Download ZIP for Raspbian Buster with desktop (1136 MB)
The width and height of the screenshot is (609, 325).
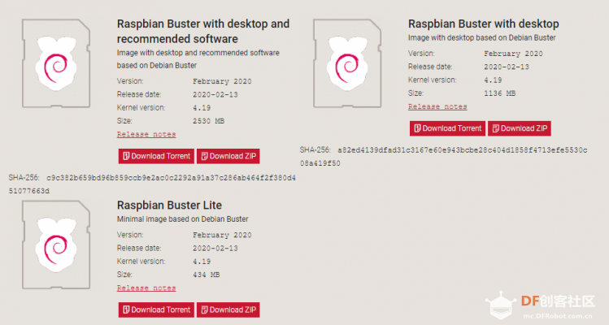pos(520,128)
